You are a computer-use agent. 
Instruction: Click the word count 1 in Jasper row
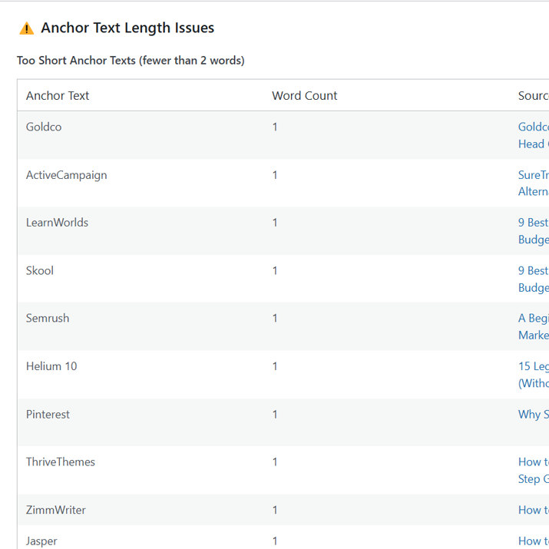point(275,541)
